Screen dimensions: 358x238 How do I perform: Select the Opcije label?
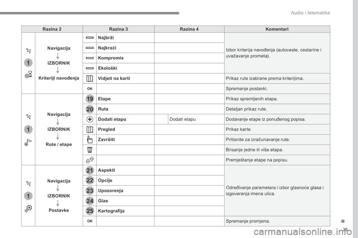click(105, 180)
